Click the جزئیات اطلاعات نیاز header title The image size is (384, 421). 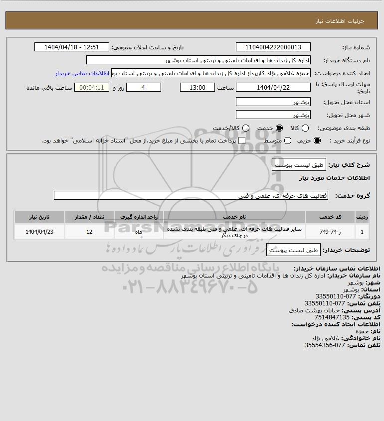pyautogui.click(x=340, y=21)
